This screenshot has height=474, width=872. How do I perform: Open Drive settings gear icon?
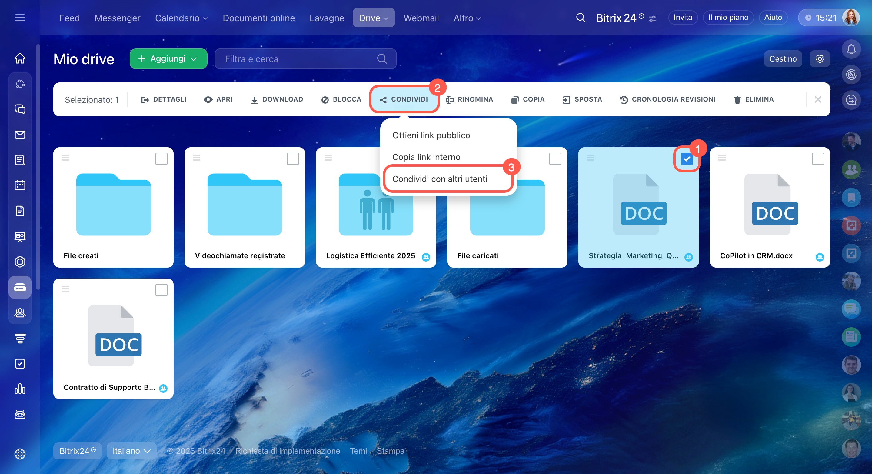[819, 59]
